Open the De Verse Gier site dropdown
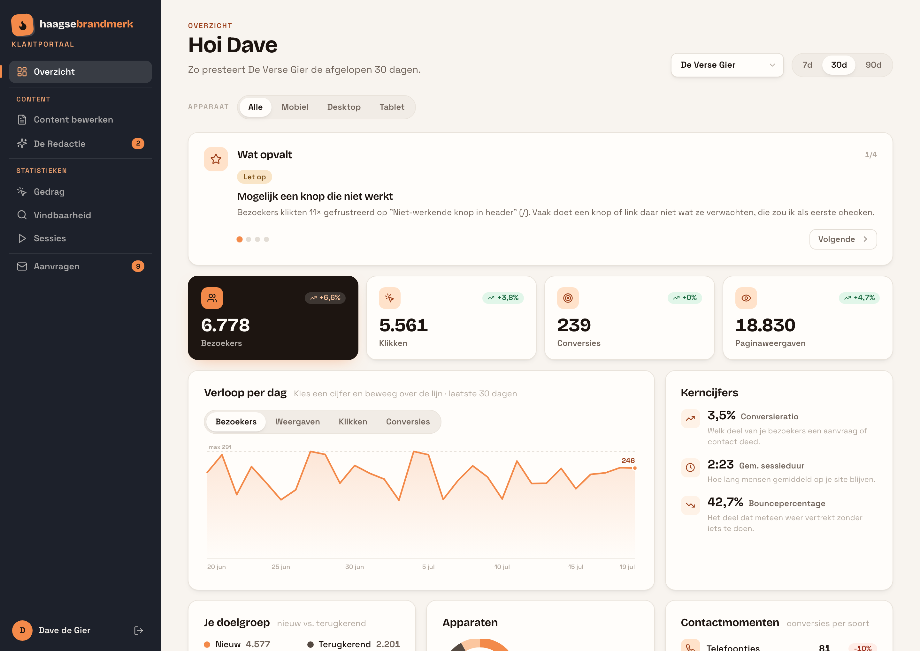Screen dimensions: 920x651 tap(727, 65)
